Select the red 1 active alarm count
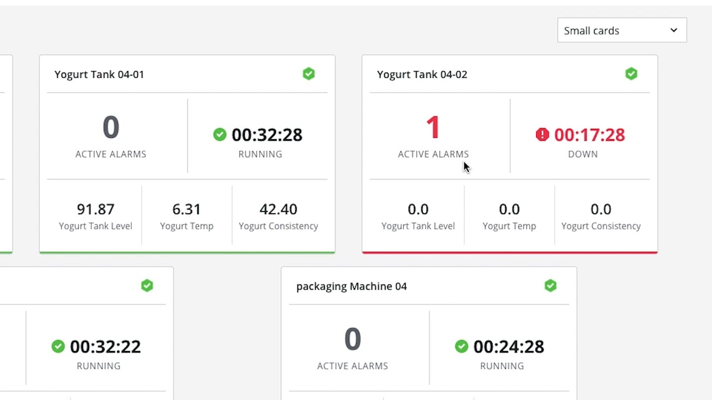Image resolution: width=712 pixels, height=400 pixels. (433, 127)
